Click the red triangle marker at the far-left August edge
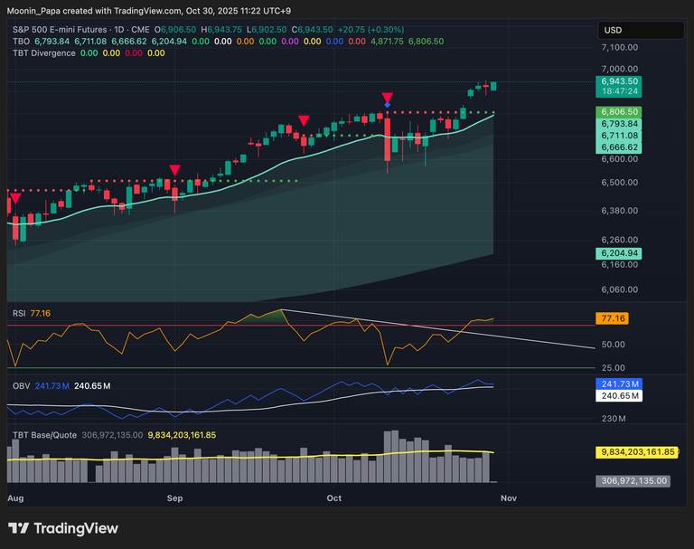The height and width of the screenshot is (549, 694). [14, 197]
